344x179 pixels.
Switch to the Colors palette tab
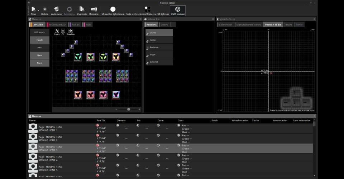click(164, 25)
